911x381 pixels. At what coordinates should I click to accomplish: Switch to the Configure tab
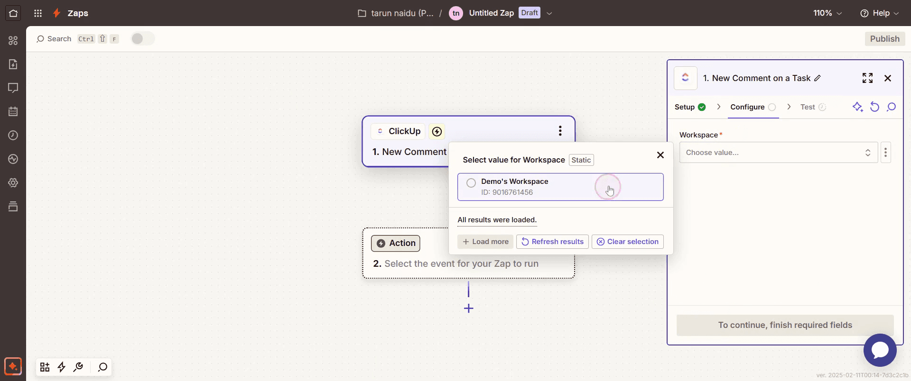pyautogui.click(x=753, y=107)
